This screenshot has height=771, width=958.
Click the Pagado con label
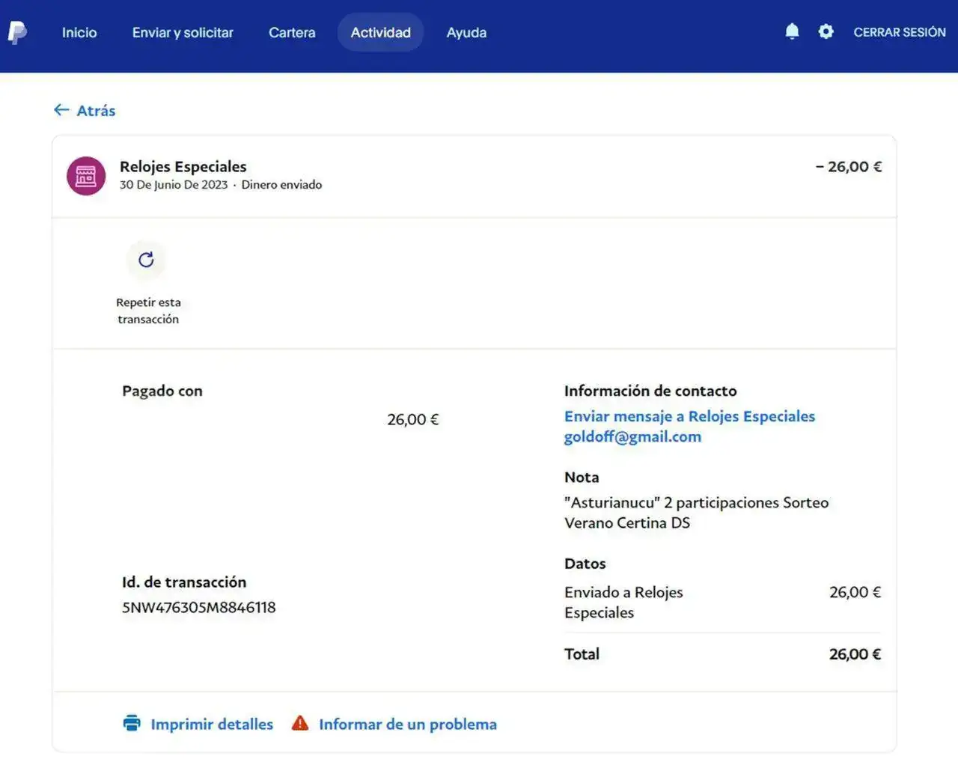click(x=162, y=391)
